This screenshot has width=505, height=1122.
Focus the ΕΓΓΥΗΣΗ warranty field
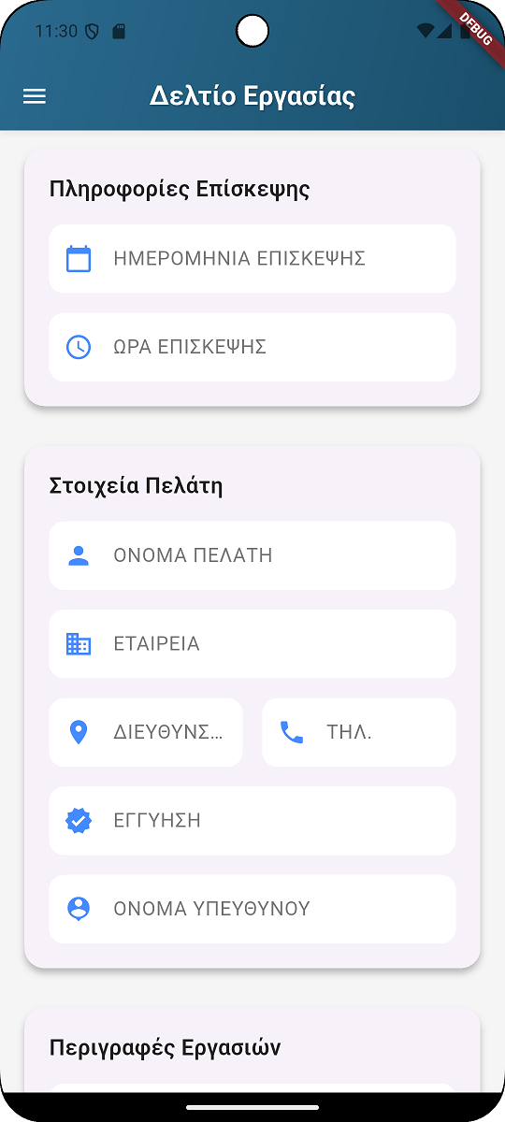tap(252, 820)
